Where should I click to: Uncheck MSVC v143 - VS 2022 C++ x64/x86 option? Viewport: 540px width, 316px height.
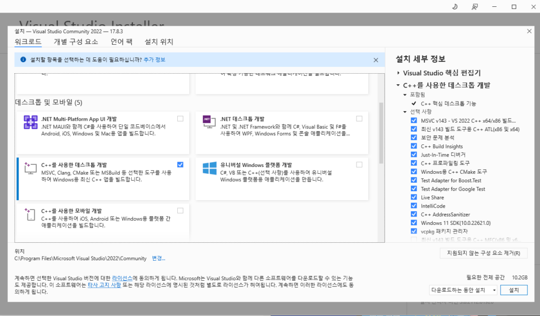[413, 121]
